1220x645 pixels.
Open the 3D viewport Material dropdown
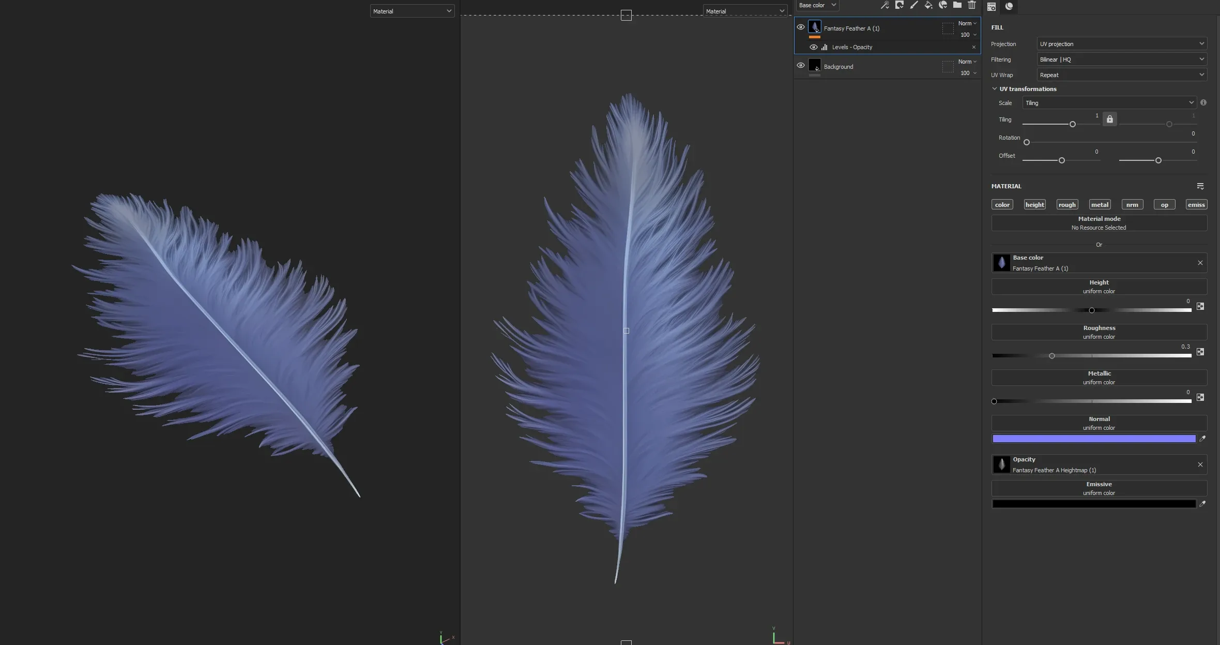[x=412, y=11]
